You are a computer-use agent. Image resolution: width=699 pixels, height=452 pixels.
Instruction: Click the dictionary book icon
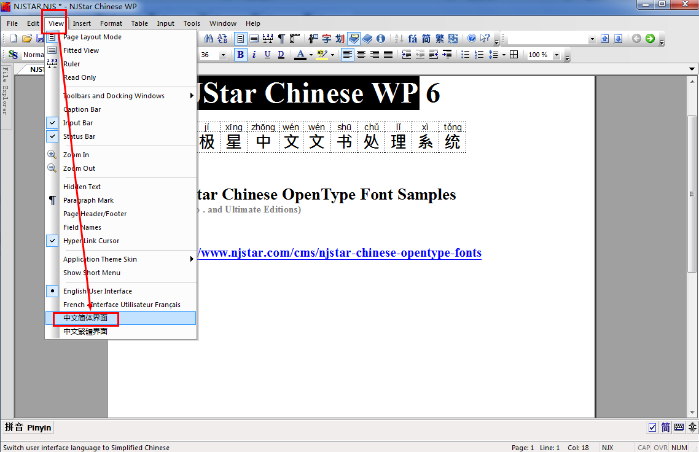tap(367, 39)
